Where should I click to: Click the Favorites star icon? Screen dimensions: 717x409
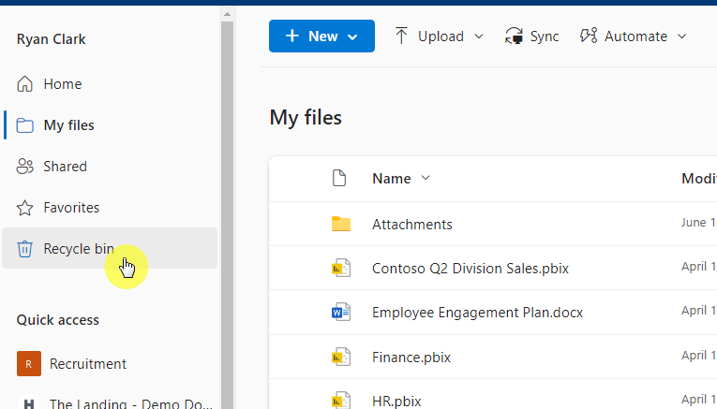coord(24,208)
